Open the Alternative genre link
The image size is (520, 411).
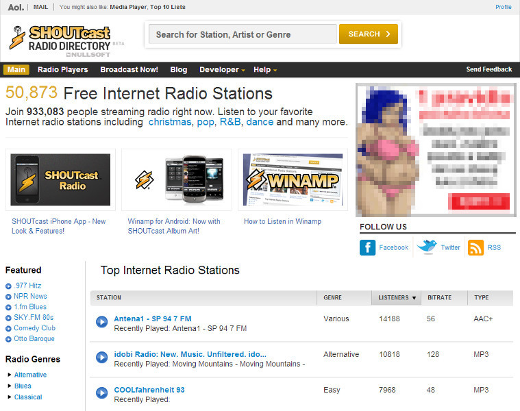31,375
